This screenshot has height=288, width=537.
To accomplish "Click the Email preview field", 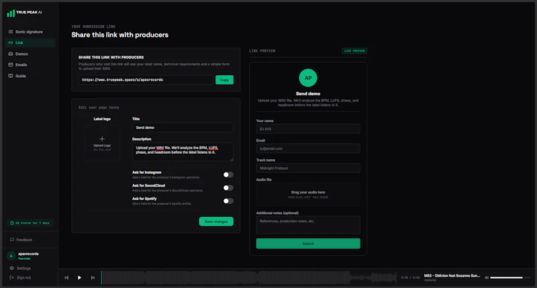I will coord(308,148).
